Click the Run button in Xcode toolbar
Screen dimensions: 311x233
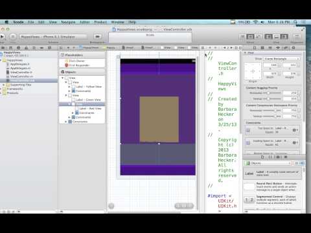[3, 37]
